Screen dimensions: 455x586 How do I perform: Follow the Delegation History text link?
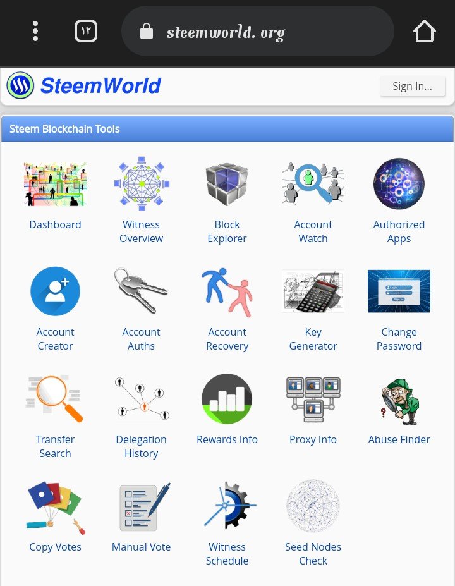point(141,446)
